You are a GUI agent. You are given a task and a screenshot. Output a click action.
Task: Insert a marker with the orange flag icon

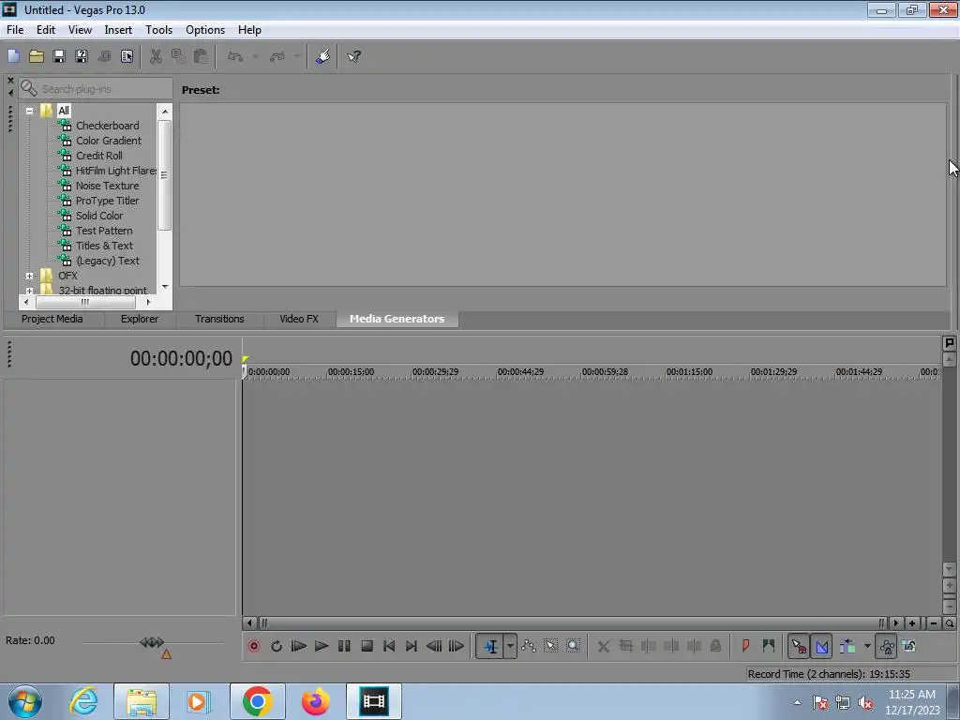coord(745,646)
